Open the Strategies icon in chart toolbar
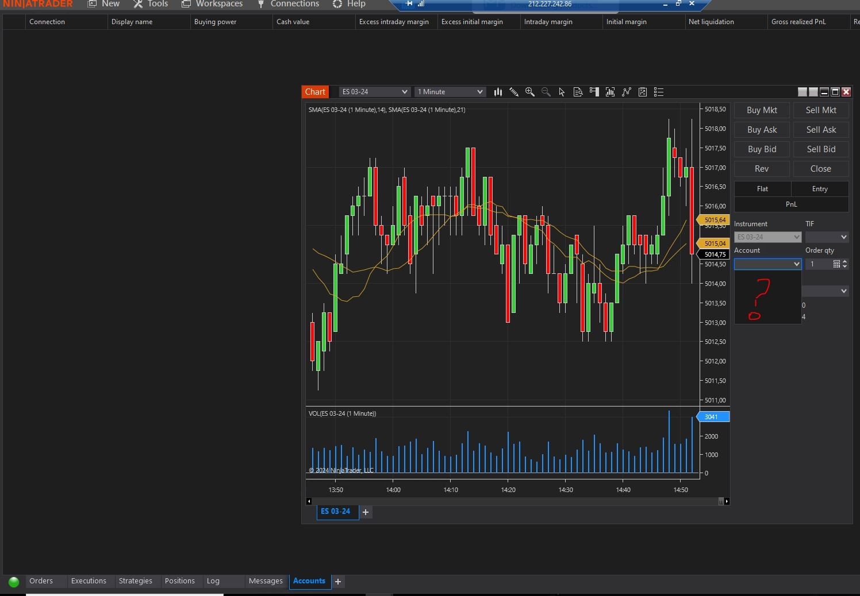This screenshot has width=860, height=596. 643,92
